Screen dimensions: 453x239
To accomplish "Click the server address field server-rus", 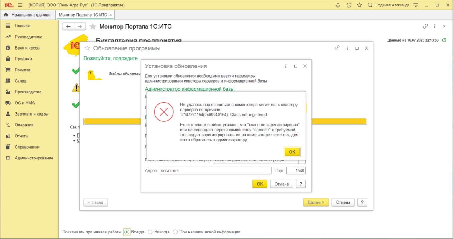I will pos(216,171).
